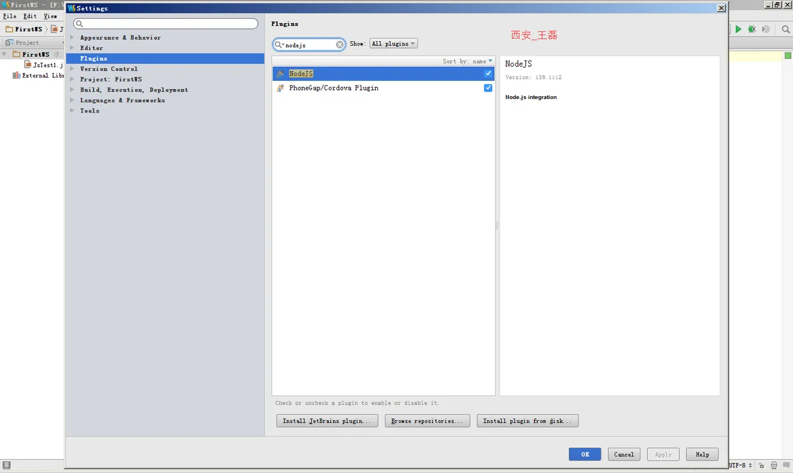
Task: Open the Show All plugins dropdown
Action: [x=394, y=44]
